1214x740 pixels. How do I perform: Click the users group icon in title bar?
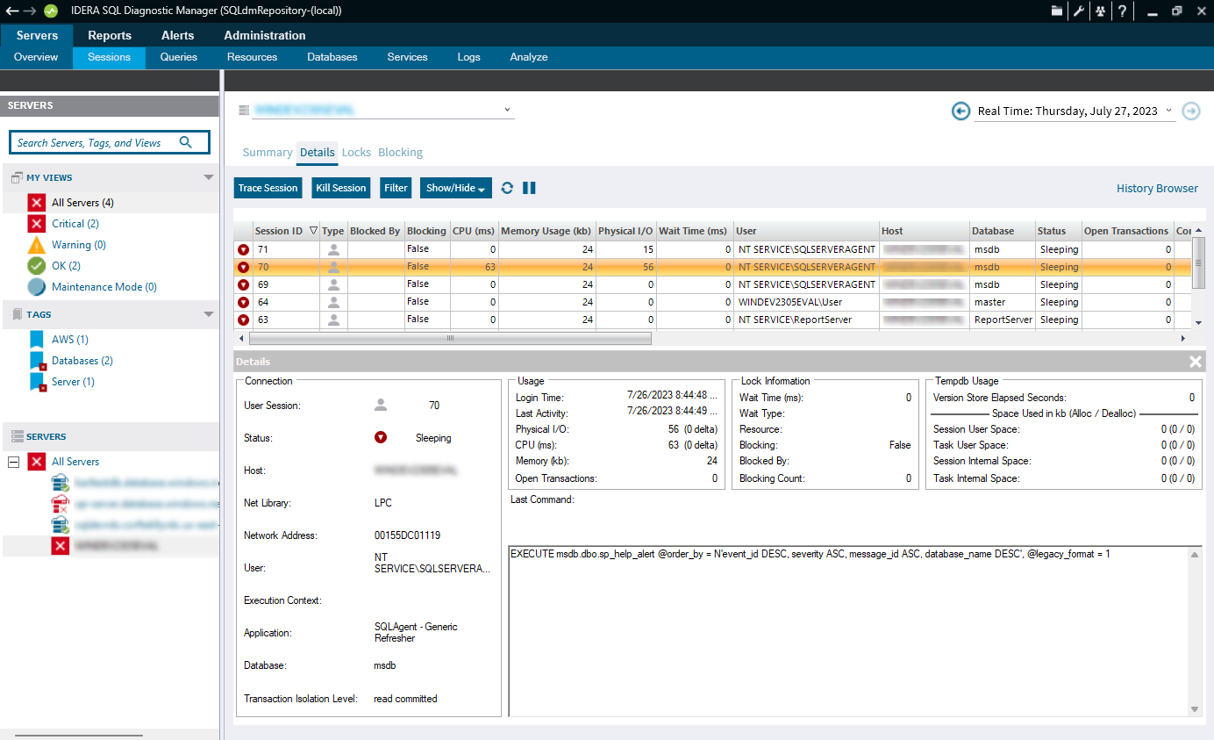click(1100, 11)
